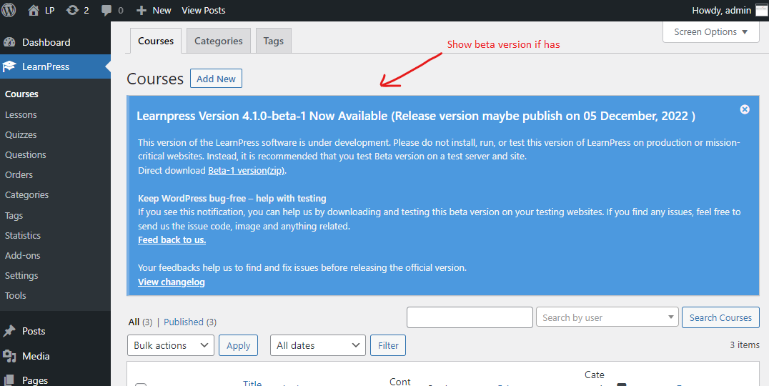Open Add-ons in the sidebar

pos(23,255)
